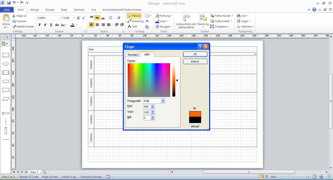Open the Korsfunktionellt flödesschema tab

(x=122, y=10)
